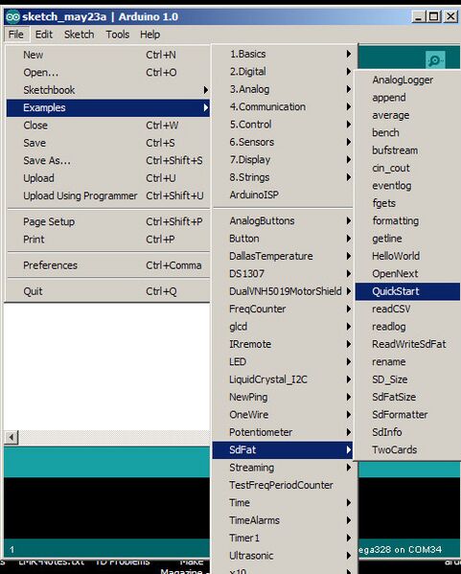Open the AnalogLogger SdFat example
This screenshot has height=574, width=461.
click(407, 80)
